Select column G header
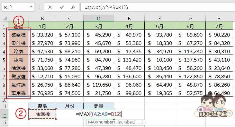235x127 pixels. point(190,18)
